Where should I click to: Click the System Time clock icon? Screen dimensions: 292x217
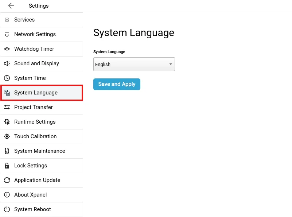(7, 78)
